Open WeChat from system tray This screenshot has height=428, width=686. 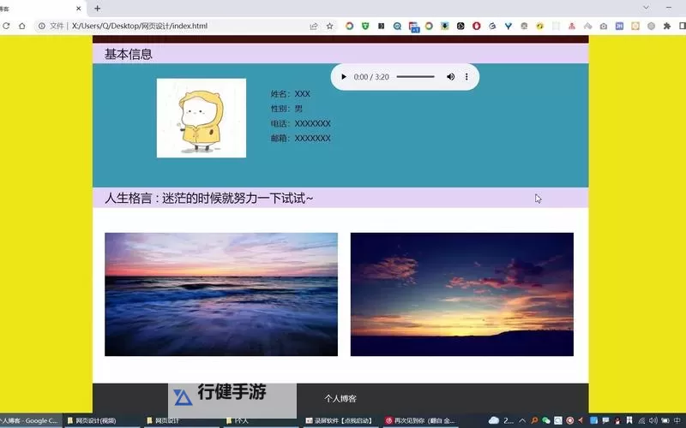tap(546, 420)
